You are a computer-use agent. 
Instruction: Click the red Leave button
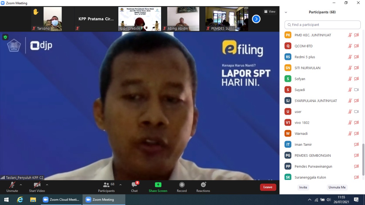268,187
